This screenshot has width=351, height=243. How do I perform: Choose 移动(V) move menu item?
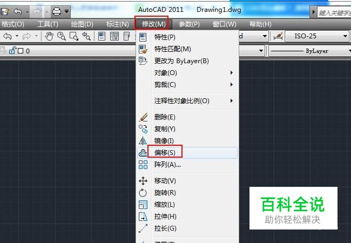(x=187, y=181)
